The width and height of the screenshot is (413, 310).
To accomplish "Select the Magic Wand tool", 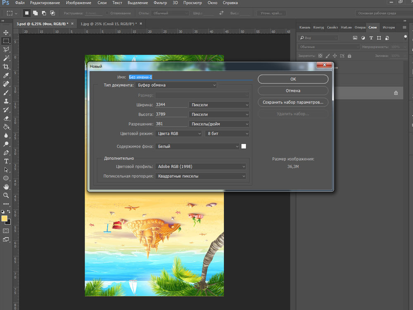I will 6,58.
